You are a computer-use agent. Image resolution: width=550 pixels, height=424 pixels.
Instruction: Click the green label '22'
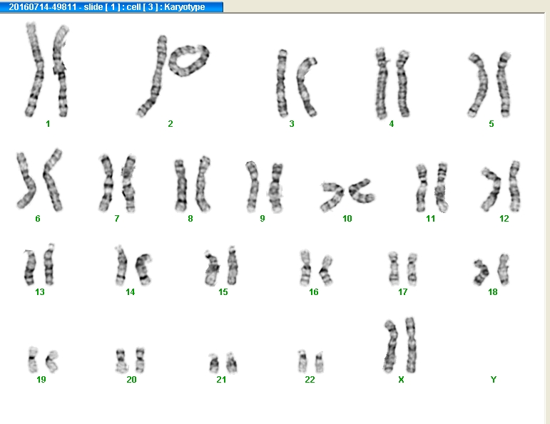pos(310,380)
